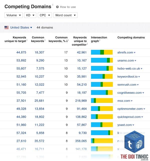Open the moz.com domain link
Viewport: 150px width, 161px height.
124,101
